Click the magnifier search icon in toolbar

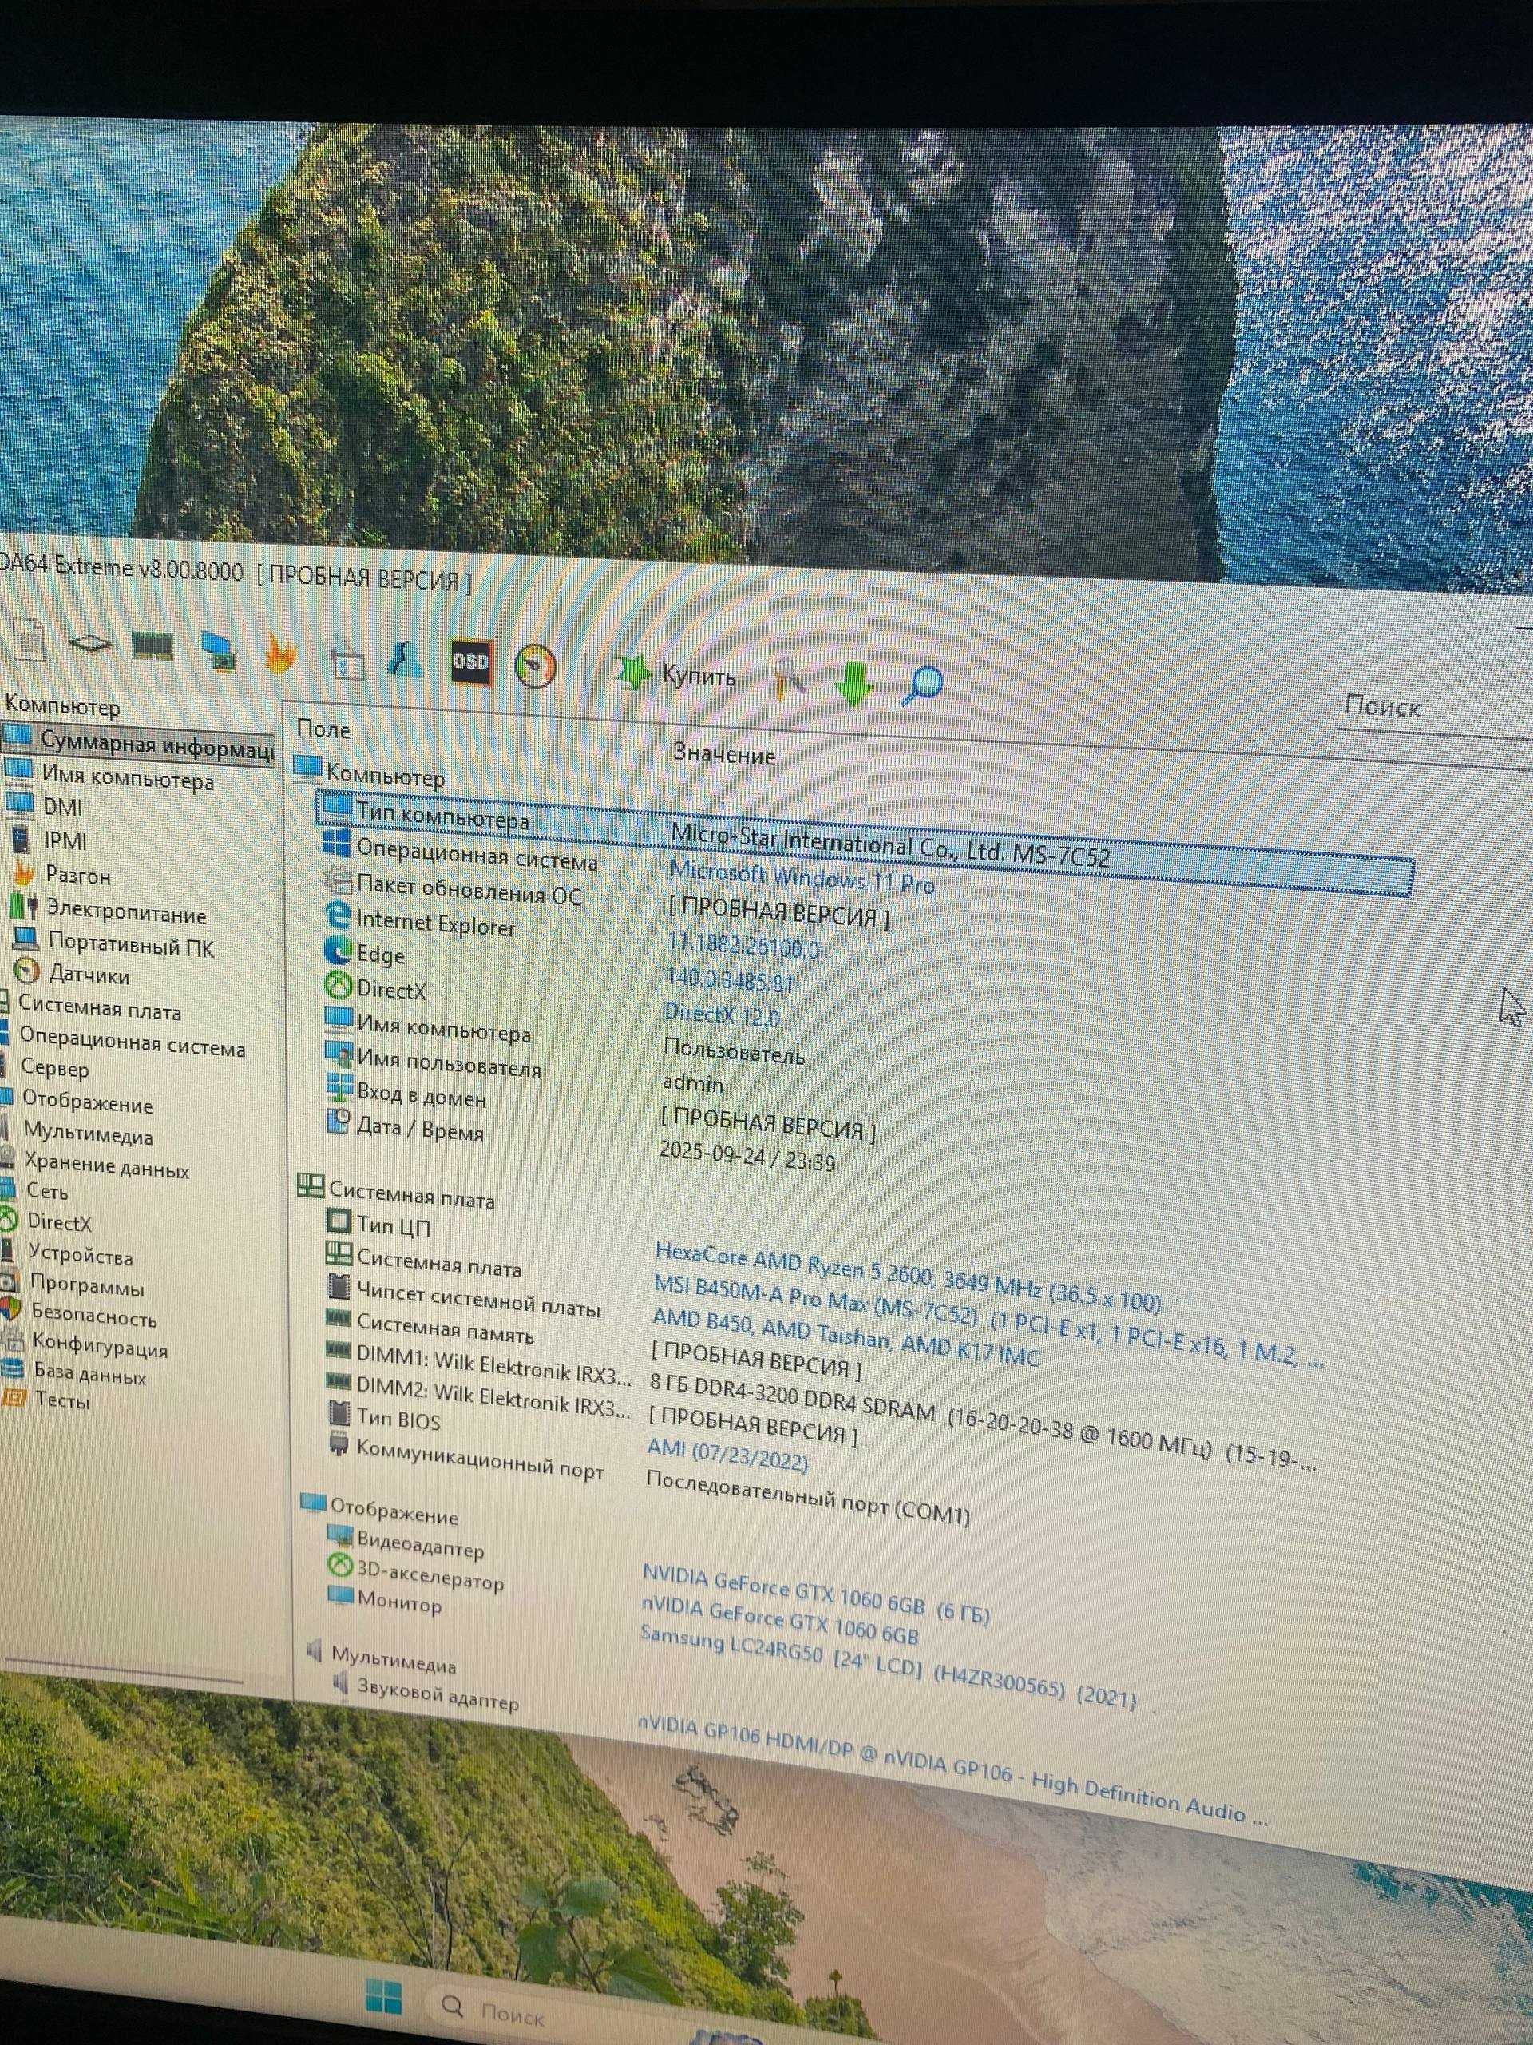[x=921, y=686]
